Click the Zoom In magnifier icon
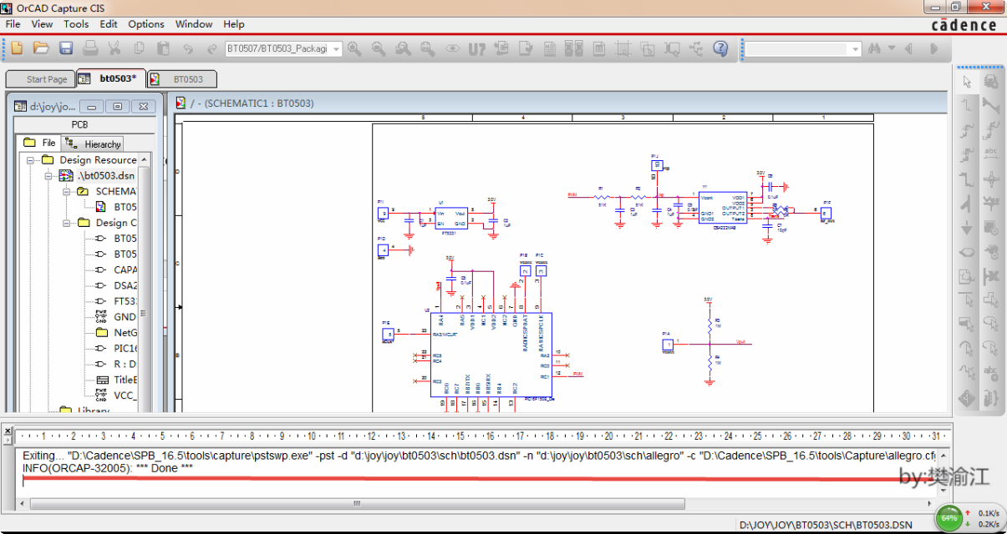 [x=354, y=48]
